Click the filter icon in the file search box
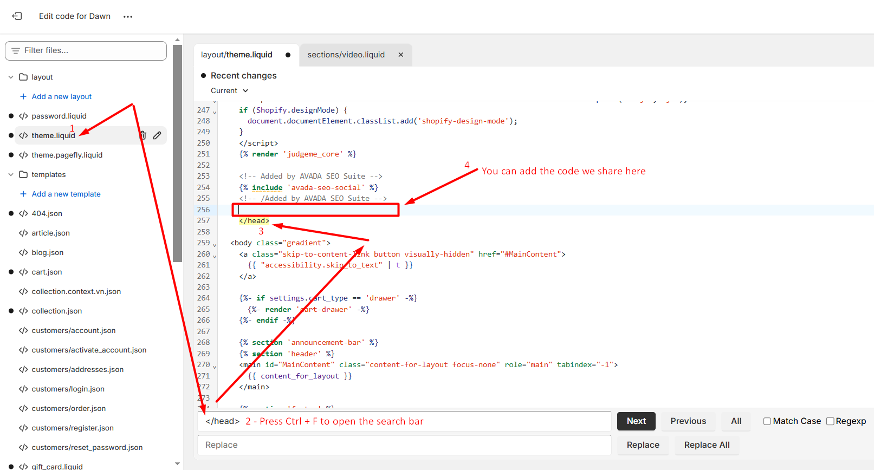The image size is (874, 470). click(x=15, y=50)
